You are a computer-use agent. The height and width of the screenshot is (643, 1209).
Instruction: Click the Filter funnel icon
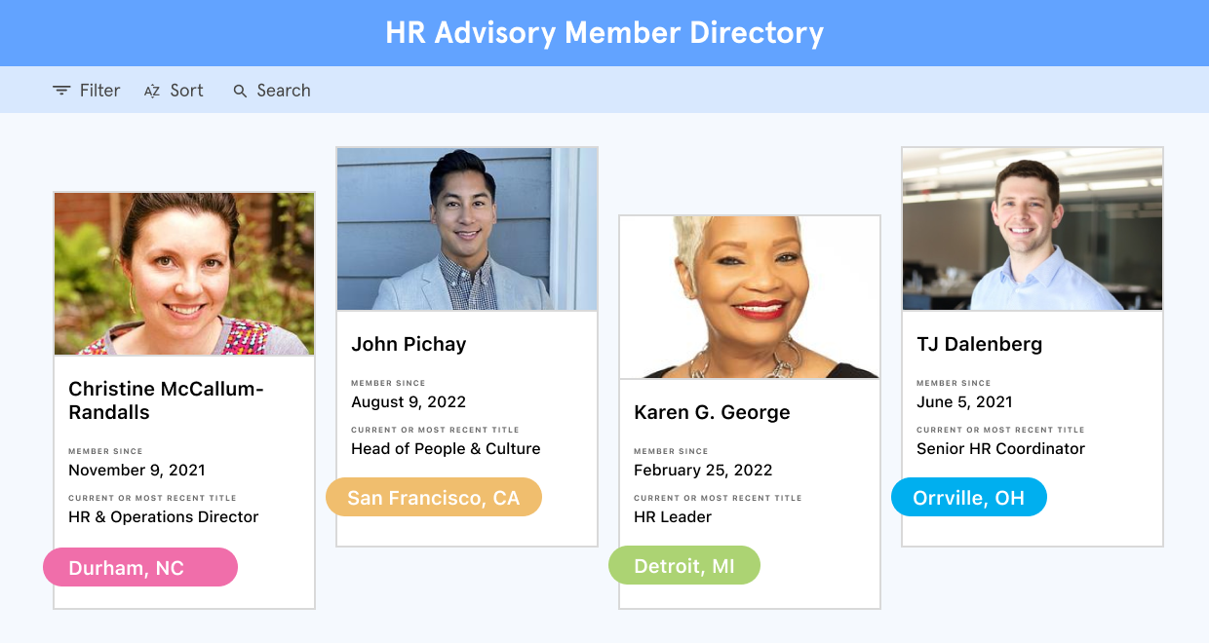(61, 90)
